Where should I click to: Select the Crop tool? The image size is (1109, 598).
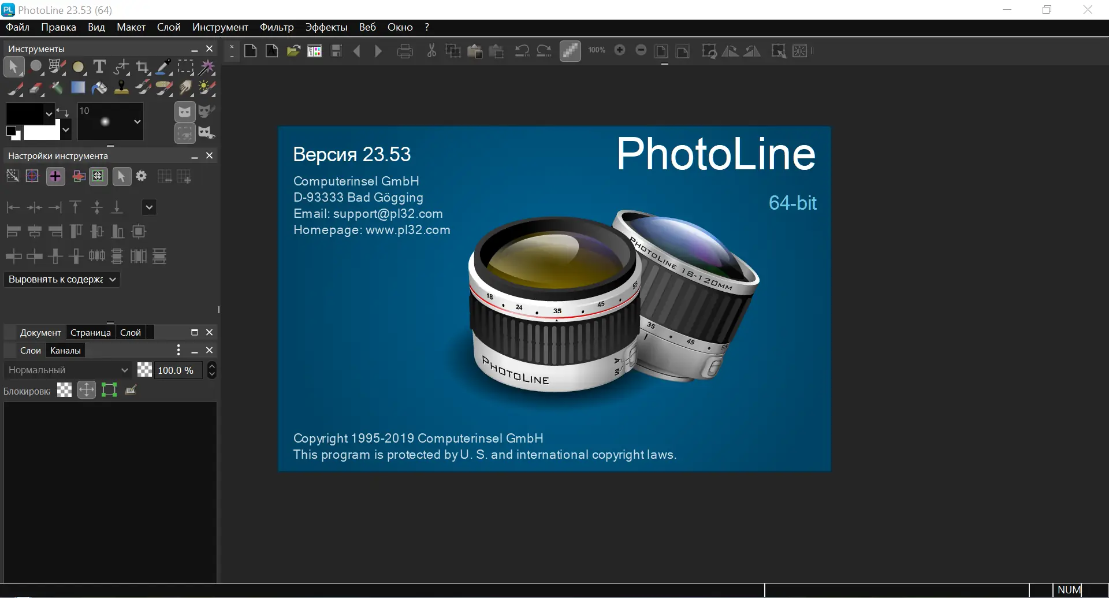[142, 67]
